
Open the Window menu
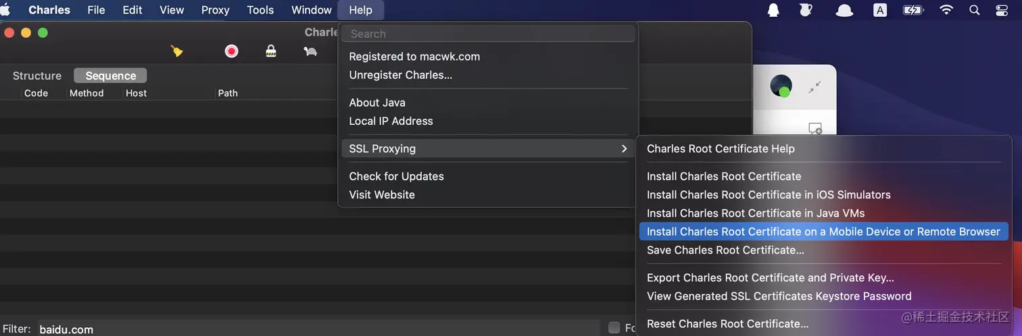(x=312, y=9)
